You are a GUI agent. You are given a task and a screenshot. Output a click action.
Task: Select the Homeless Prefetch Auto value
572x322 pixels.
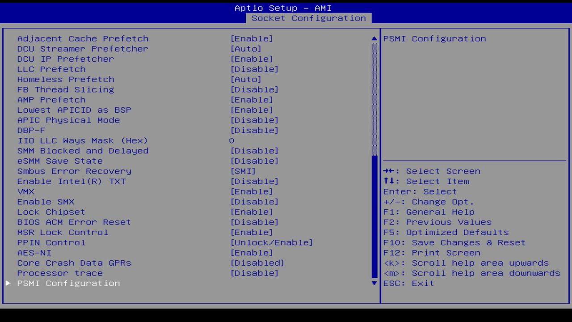click(246, 79)
